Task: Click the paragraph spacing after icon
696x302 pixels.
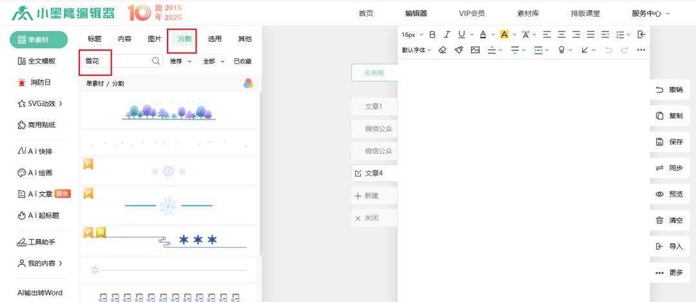Action: coord(515,50)
